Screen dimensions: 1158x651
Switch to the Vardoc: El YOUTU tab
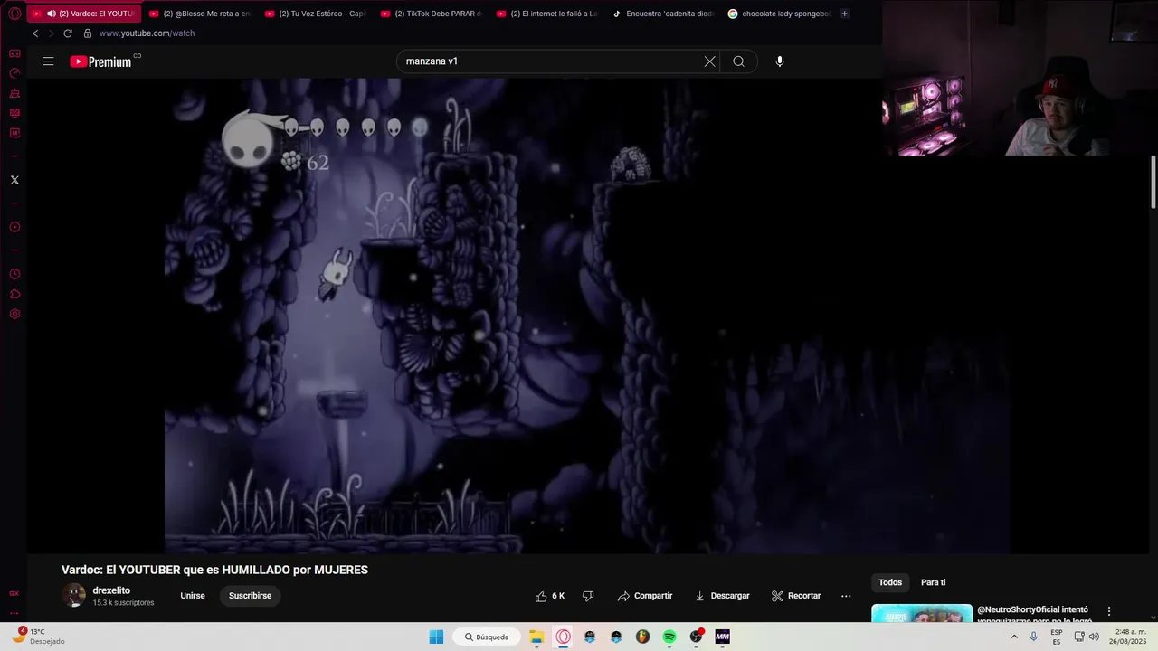(x=83, y=14)
